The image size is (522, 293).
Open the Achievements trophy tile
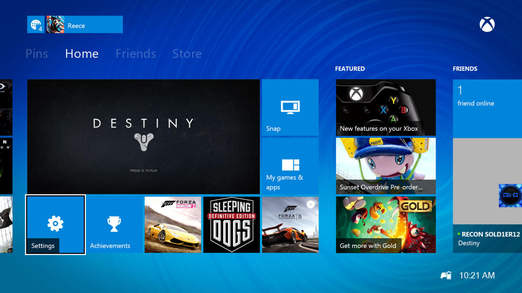(114, 225)
